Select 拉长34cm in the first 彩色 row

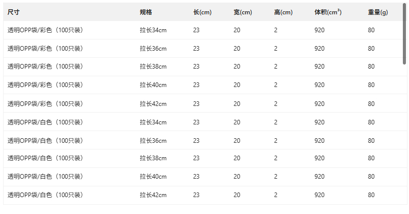point(153,30)
